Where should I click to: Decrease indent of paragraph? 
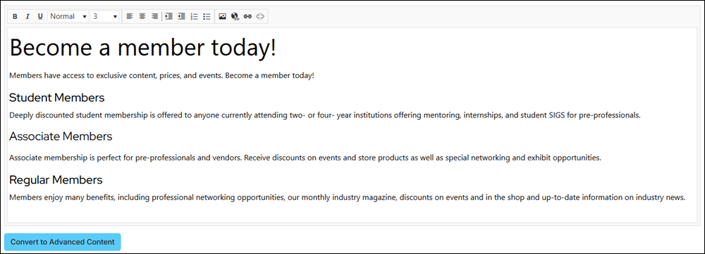pyautogui.click(x=181, y=17)
